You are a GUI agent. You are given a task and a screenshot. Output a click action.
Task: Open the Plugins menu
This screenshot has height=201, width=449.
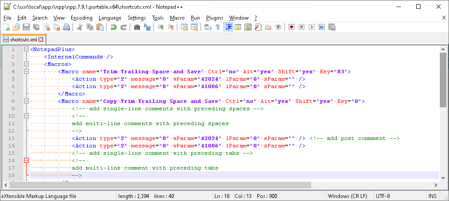pyautogui.click(x=214, y=18)
